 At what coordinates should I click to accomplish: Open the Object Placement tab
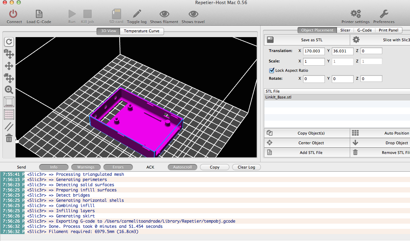(317, 30)
